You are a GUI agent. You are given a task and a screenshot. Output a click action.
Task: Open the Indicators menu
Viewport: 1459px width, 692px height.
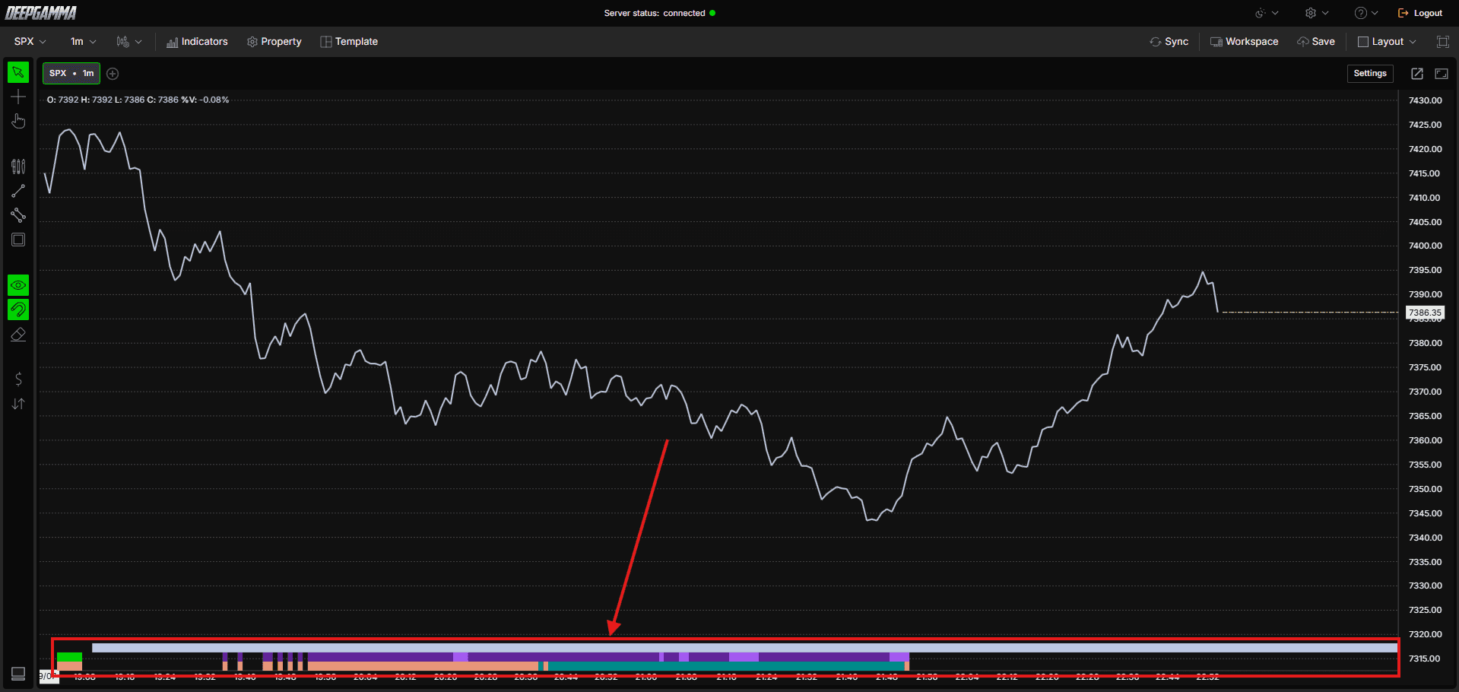click(197, 42)
